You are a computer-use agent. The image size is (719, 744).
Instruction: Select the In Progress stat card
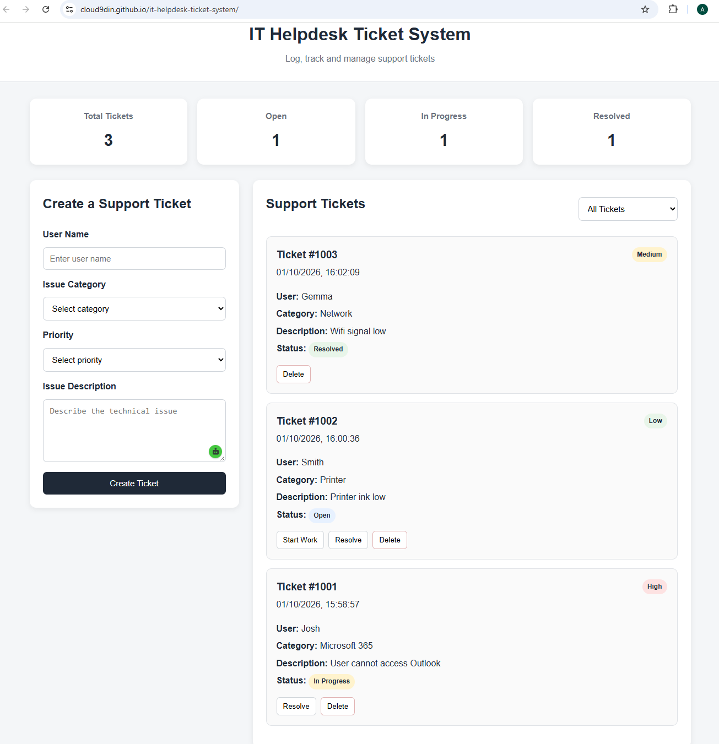coord(444,132)
